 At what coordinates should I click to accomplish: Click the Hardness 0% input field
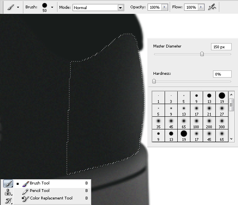(x=222, y=74)
